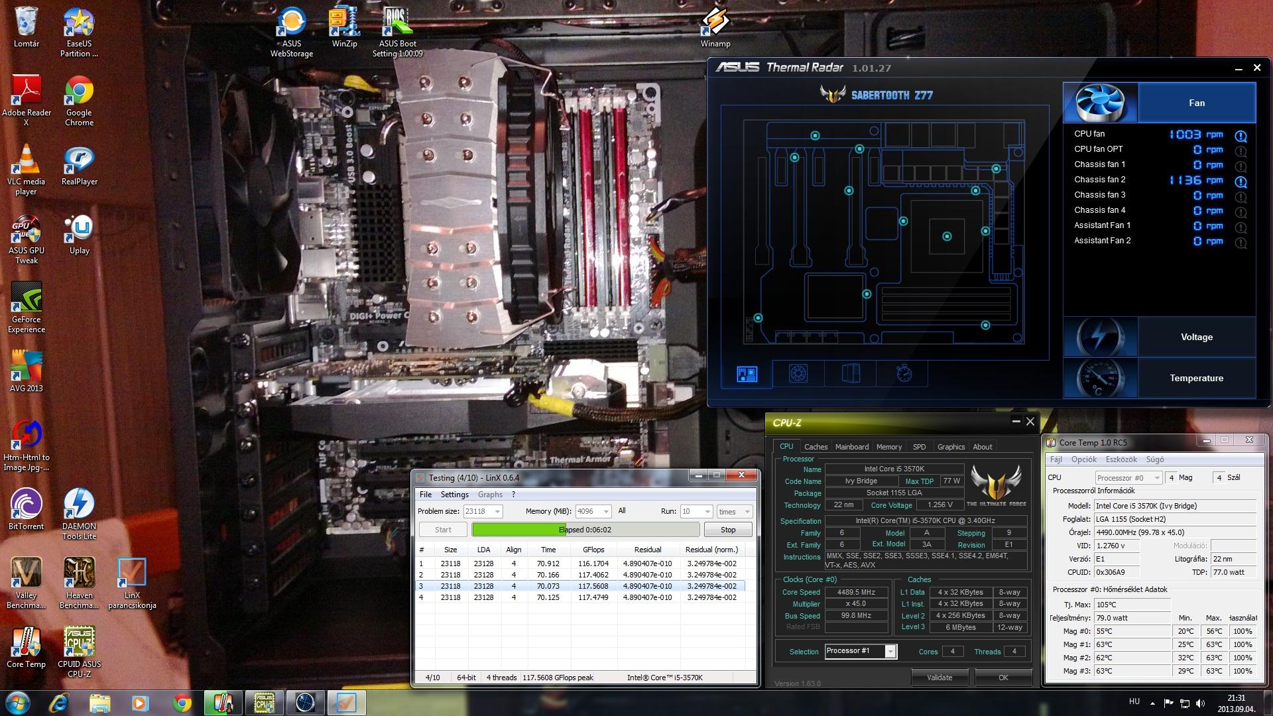Open VLC media player icon
This screenshot has height=716, width=1273.
point(27,170)
